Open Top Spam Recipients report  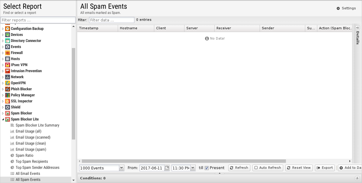[x=32, y=162]
